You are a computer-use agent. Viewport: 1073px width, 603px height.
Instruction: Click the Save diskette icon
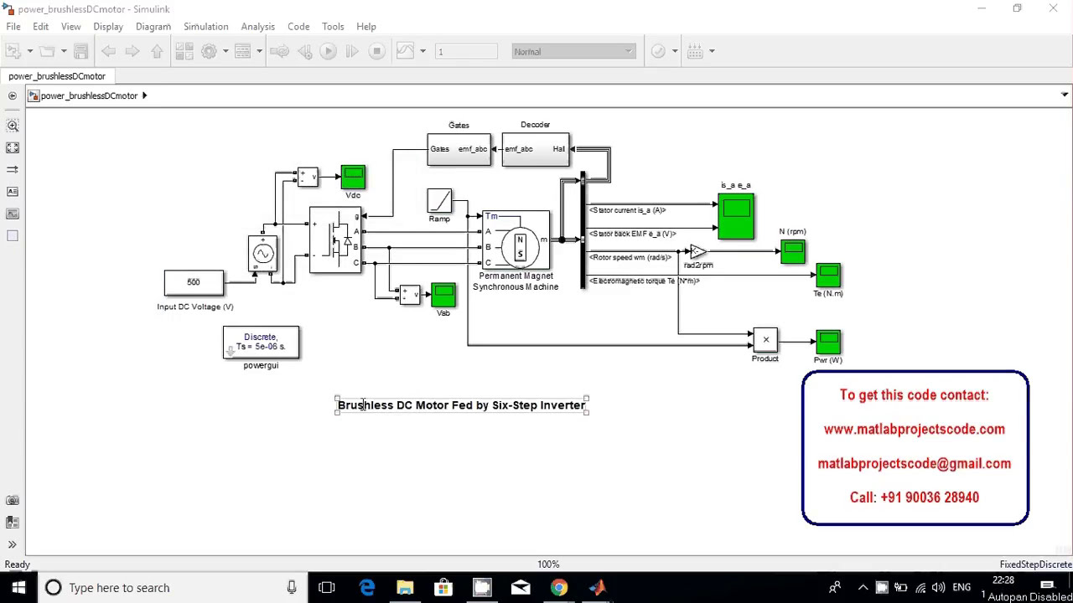pos(81,52)
